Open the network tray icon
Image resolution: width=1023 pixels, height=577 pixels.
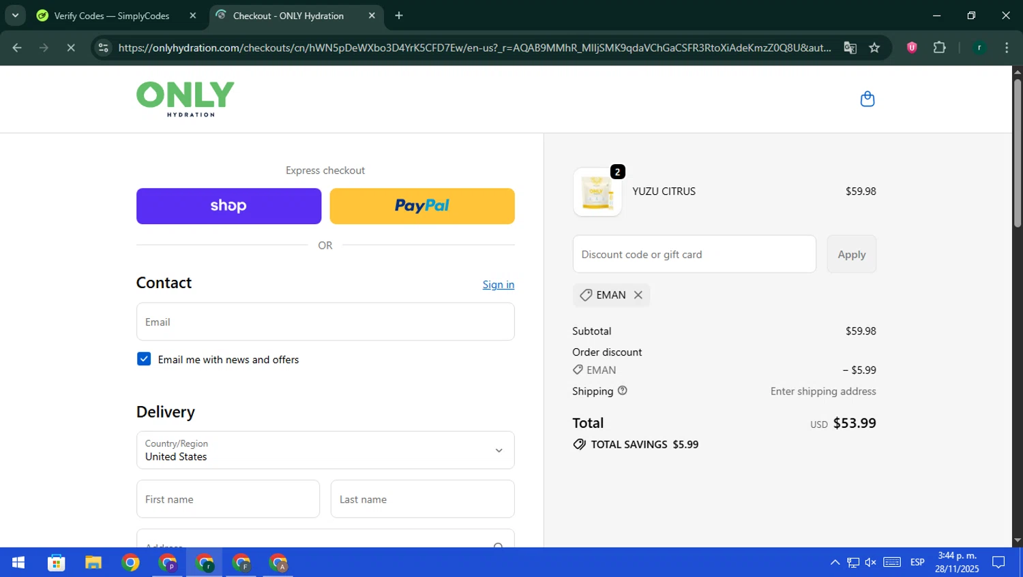pos(853,563)
